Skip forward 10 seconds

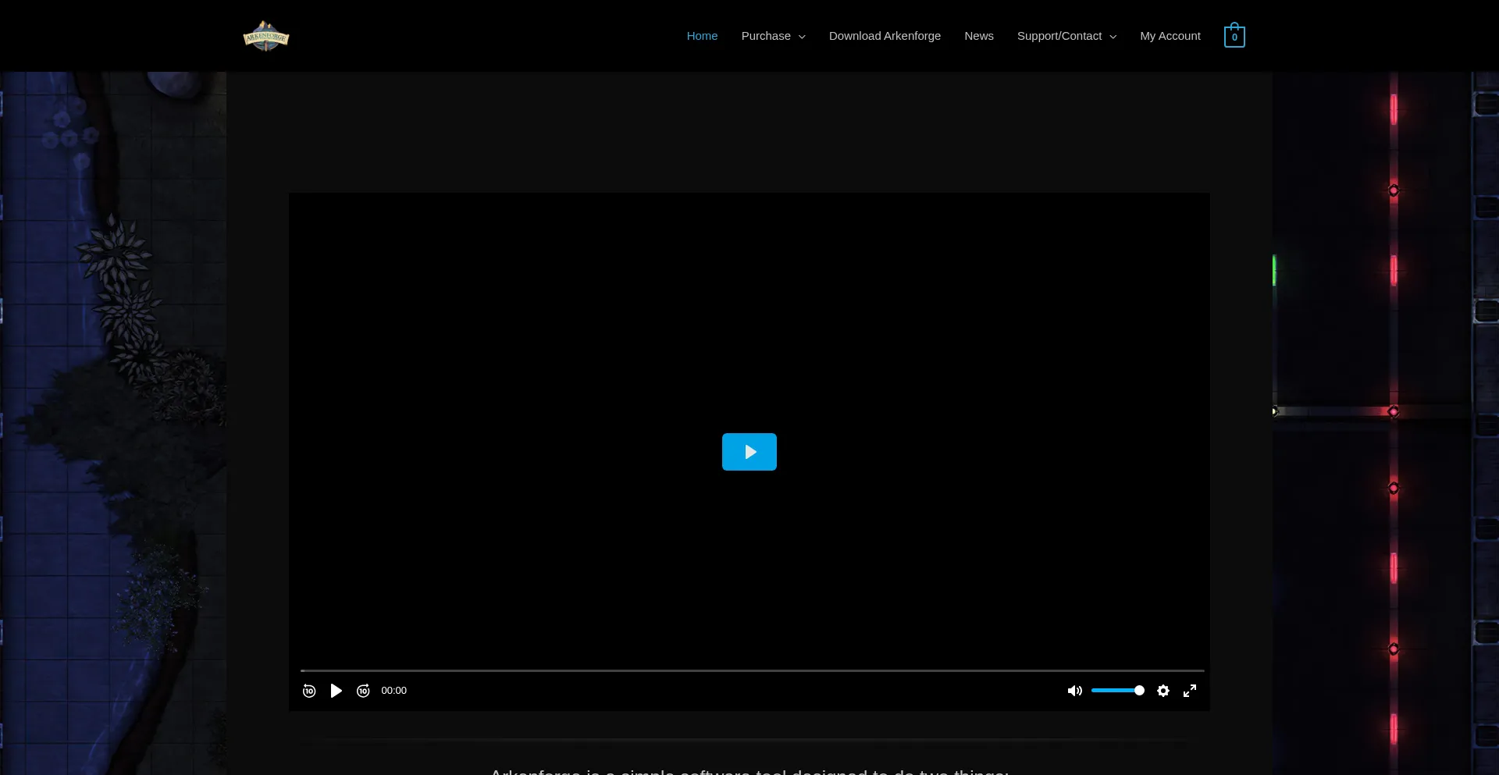(363, 691)
